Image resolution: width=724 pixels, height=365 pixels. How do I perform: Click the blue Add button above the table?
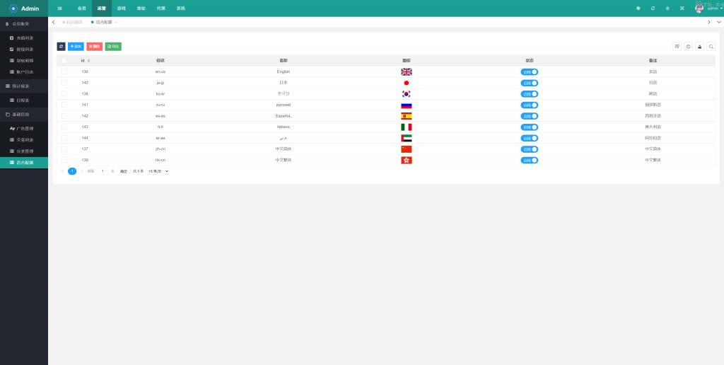click(76, 47)
